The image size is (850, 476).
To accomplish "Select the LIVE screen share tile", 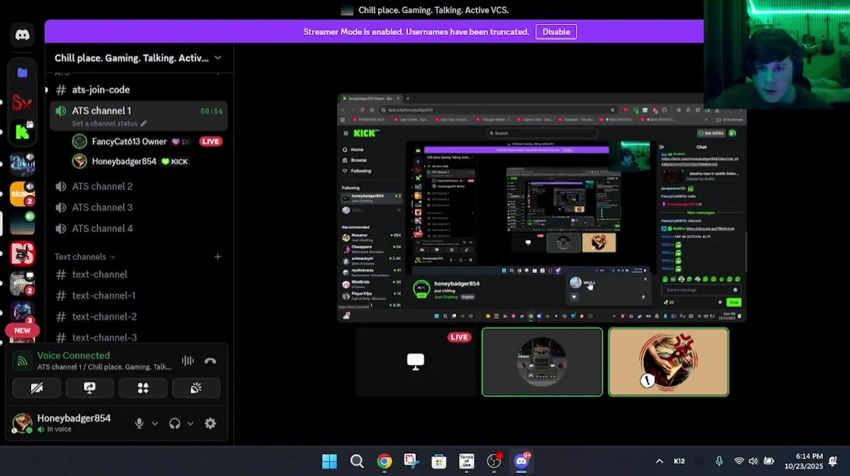I will pyautogui.click(x=416, y=362).
